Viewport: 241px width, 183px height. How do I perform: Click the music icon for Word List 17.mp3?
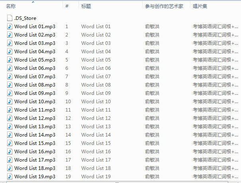click(x=10, y=160)
